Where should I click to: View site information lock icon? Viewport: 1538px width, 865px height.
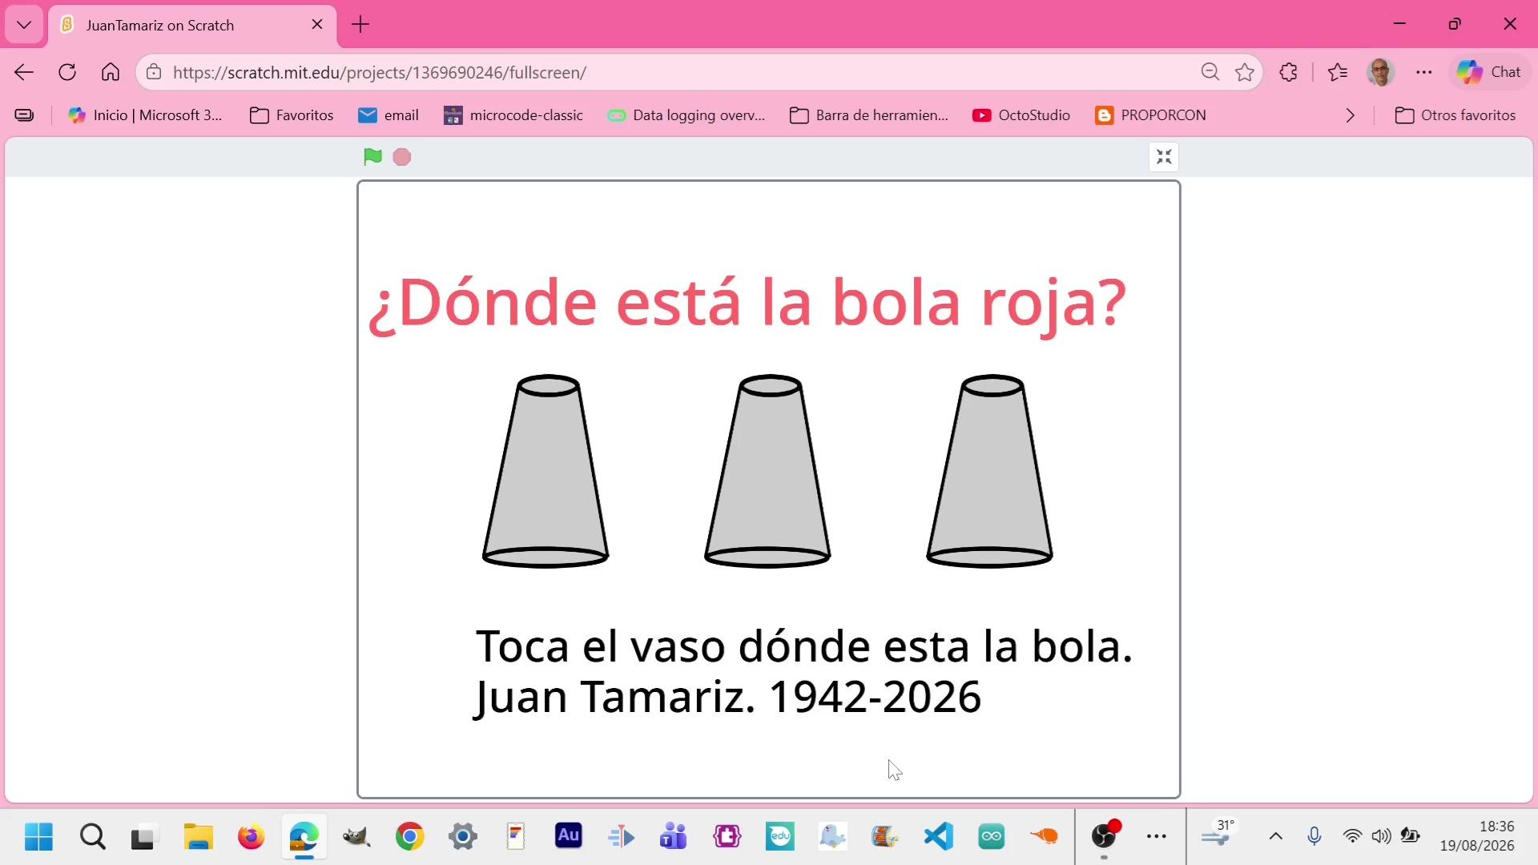point(154,72)
